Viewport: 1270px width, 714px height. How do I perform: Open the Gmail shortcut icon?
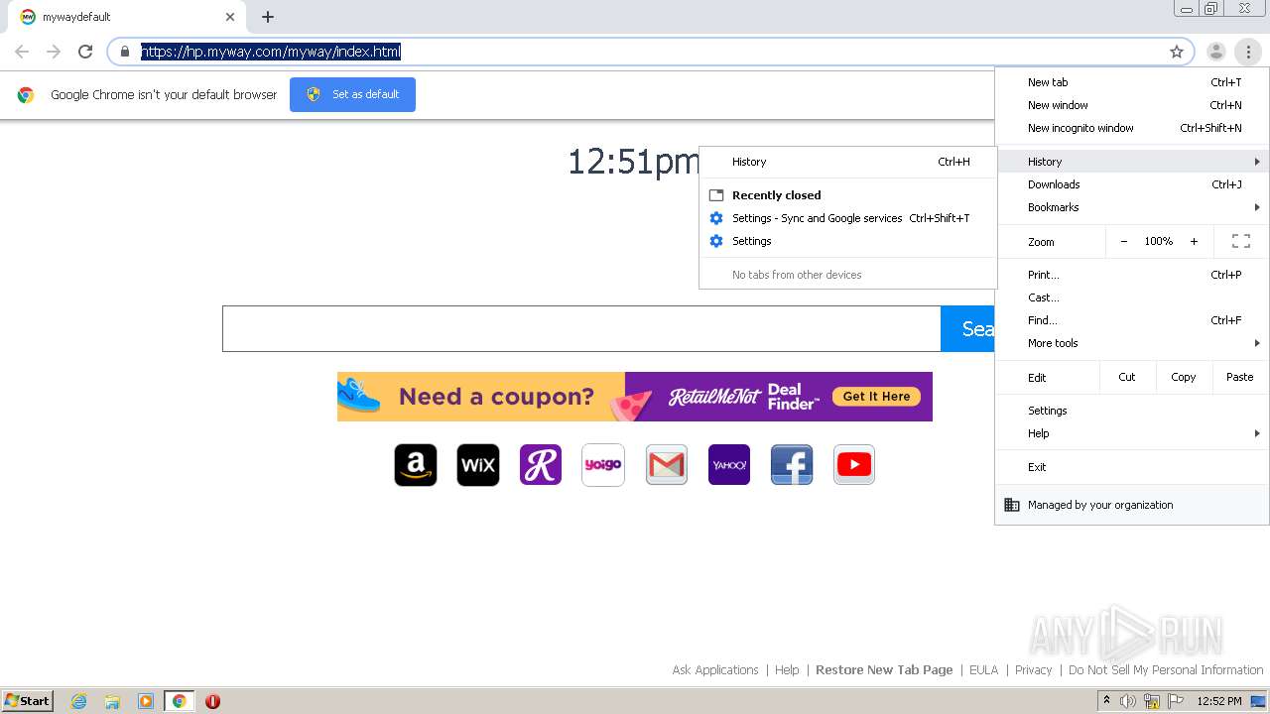[667, 465]
